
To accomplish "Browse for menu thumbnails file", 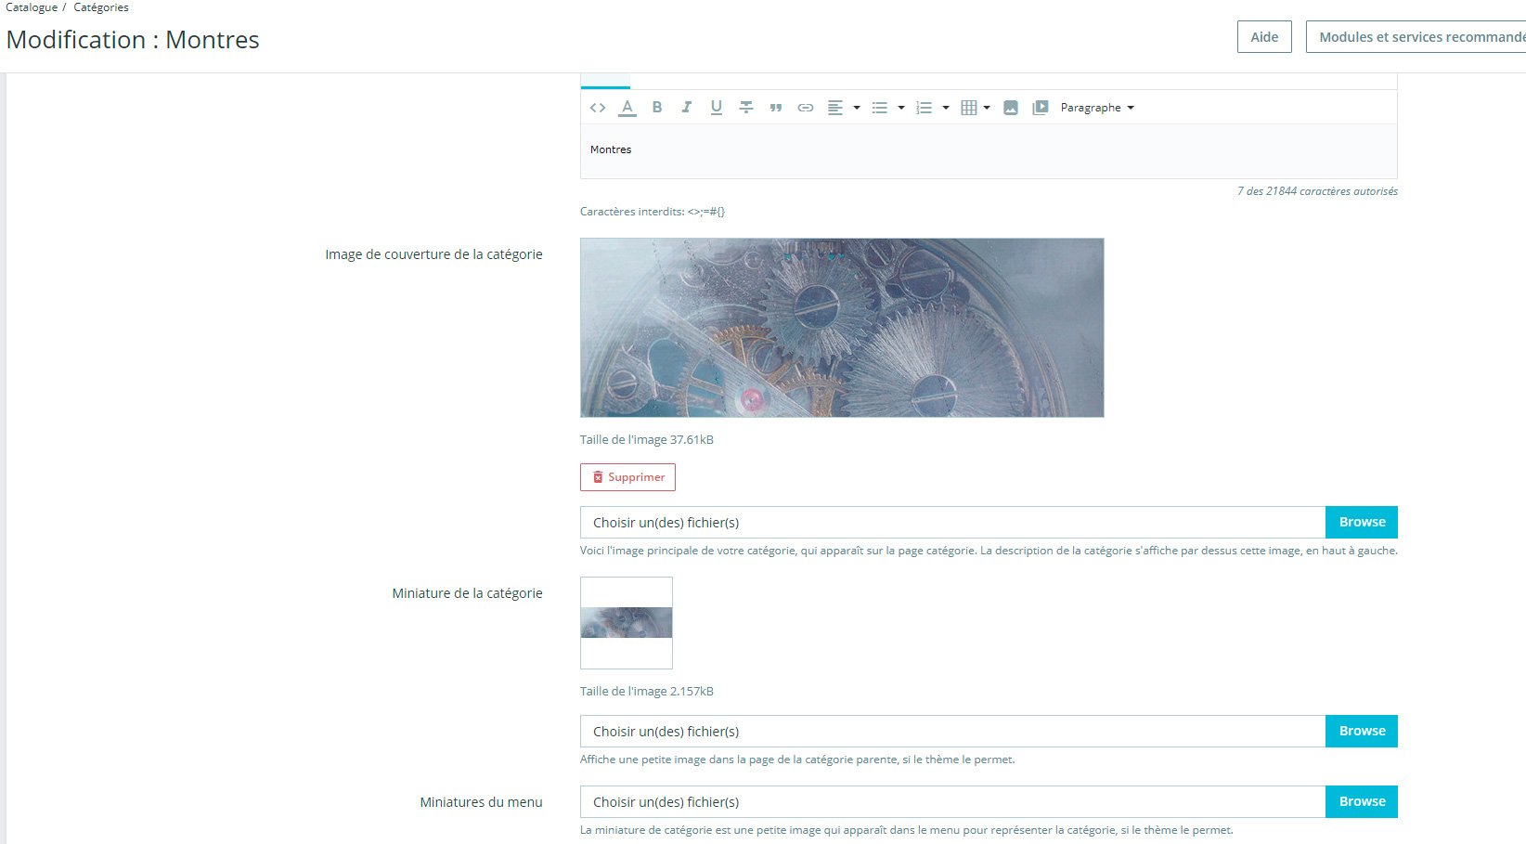I will pyautogui.click(x=1362, y=801).
